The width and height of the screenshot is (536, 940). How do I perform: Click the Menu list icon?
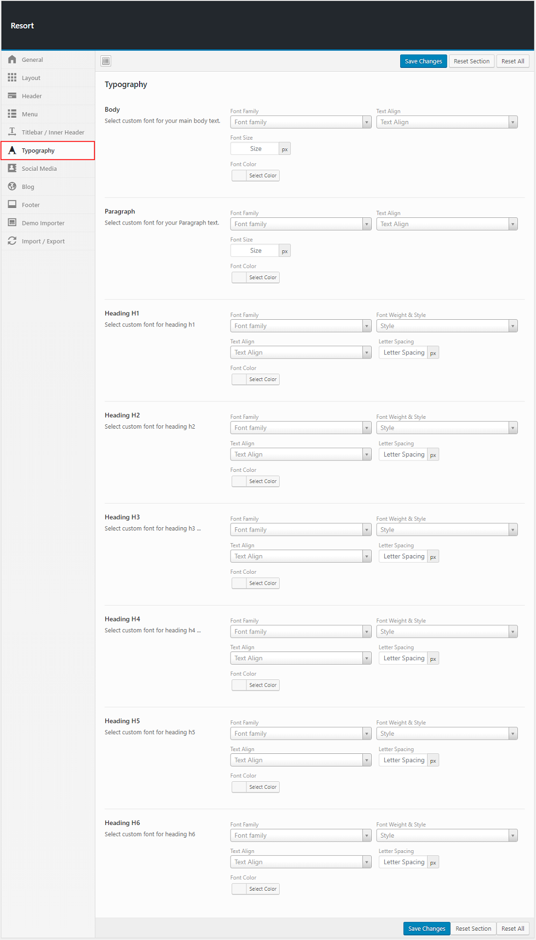12,114
